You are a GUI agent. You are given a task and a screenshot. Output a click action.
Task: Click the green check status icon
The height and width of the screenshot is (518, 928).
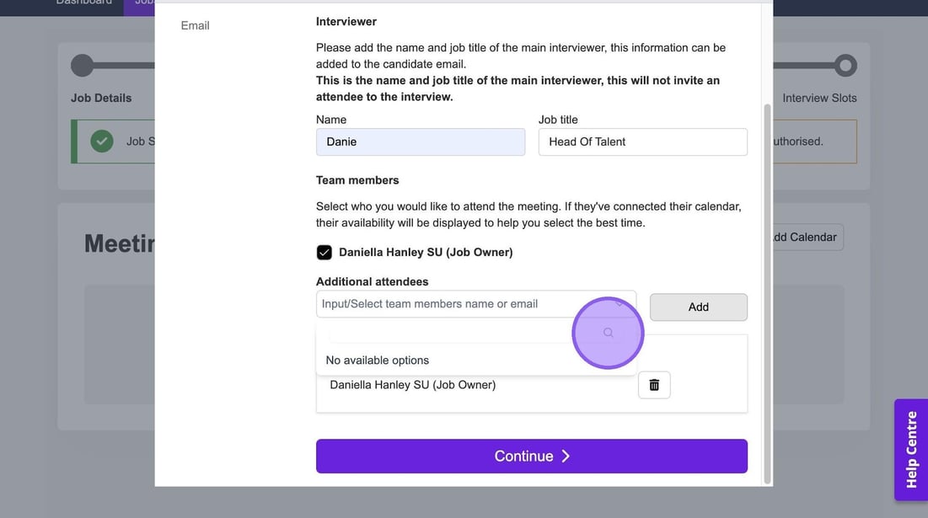tap(102, 142)
